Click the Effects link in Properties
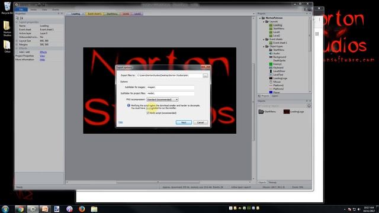379x213 pixels. tap(43, 52)
